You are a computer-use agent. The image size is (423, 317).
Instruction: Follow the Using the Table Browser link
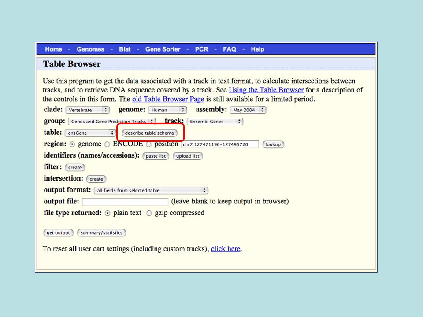click(266, 90)
